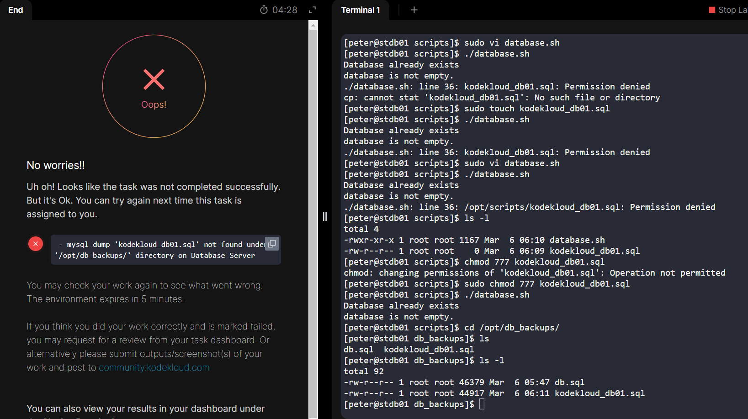Switch to the Terminal 1 tab
The image size is (748, 419).
[360, 10]
